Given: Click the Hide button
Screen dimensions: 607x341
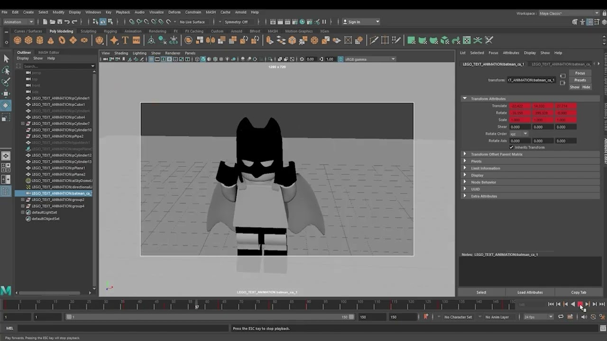Looking at the screenshot, I should (586, 87).
